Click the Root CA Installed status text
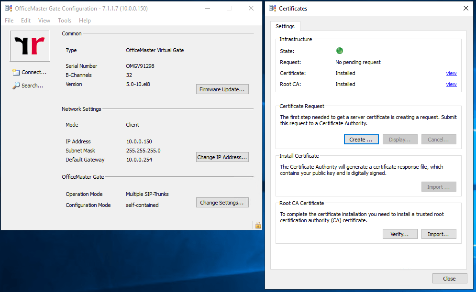This screenshot has width=476, height=292. click(345, 84)
